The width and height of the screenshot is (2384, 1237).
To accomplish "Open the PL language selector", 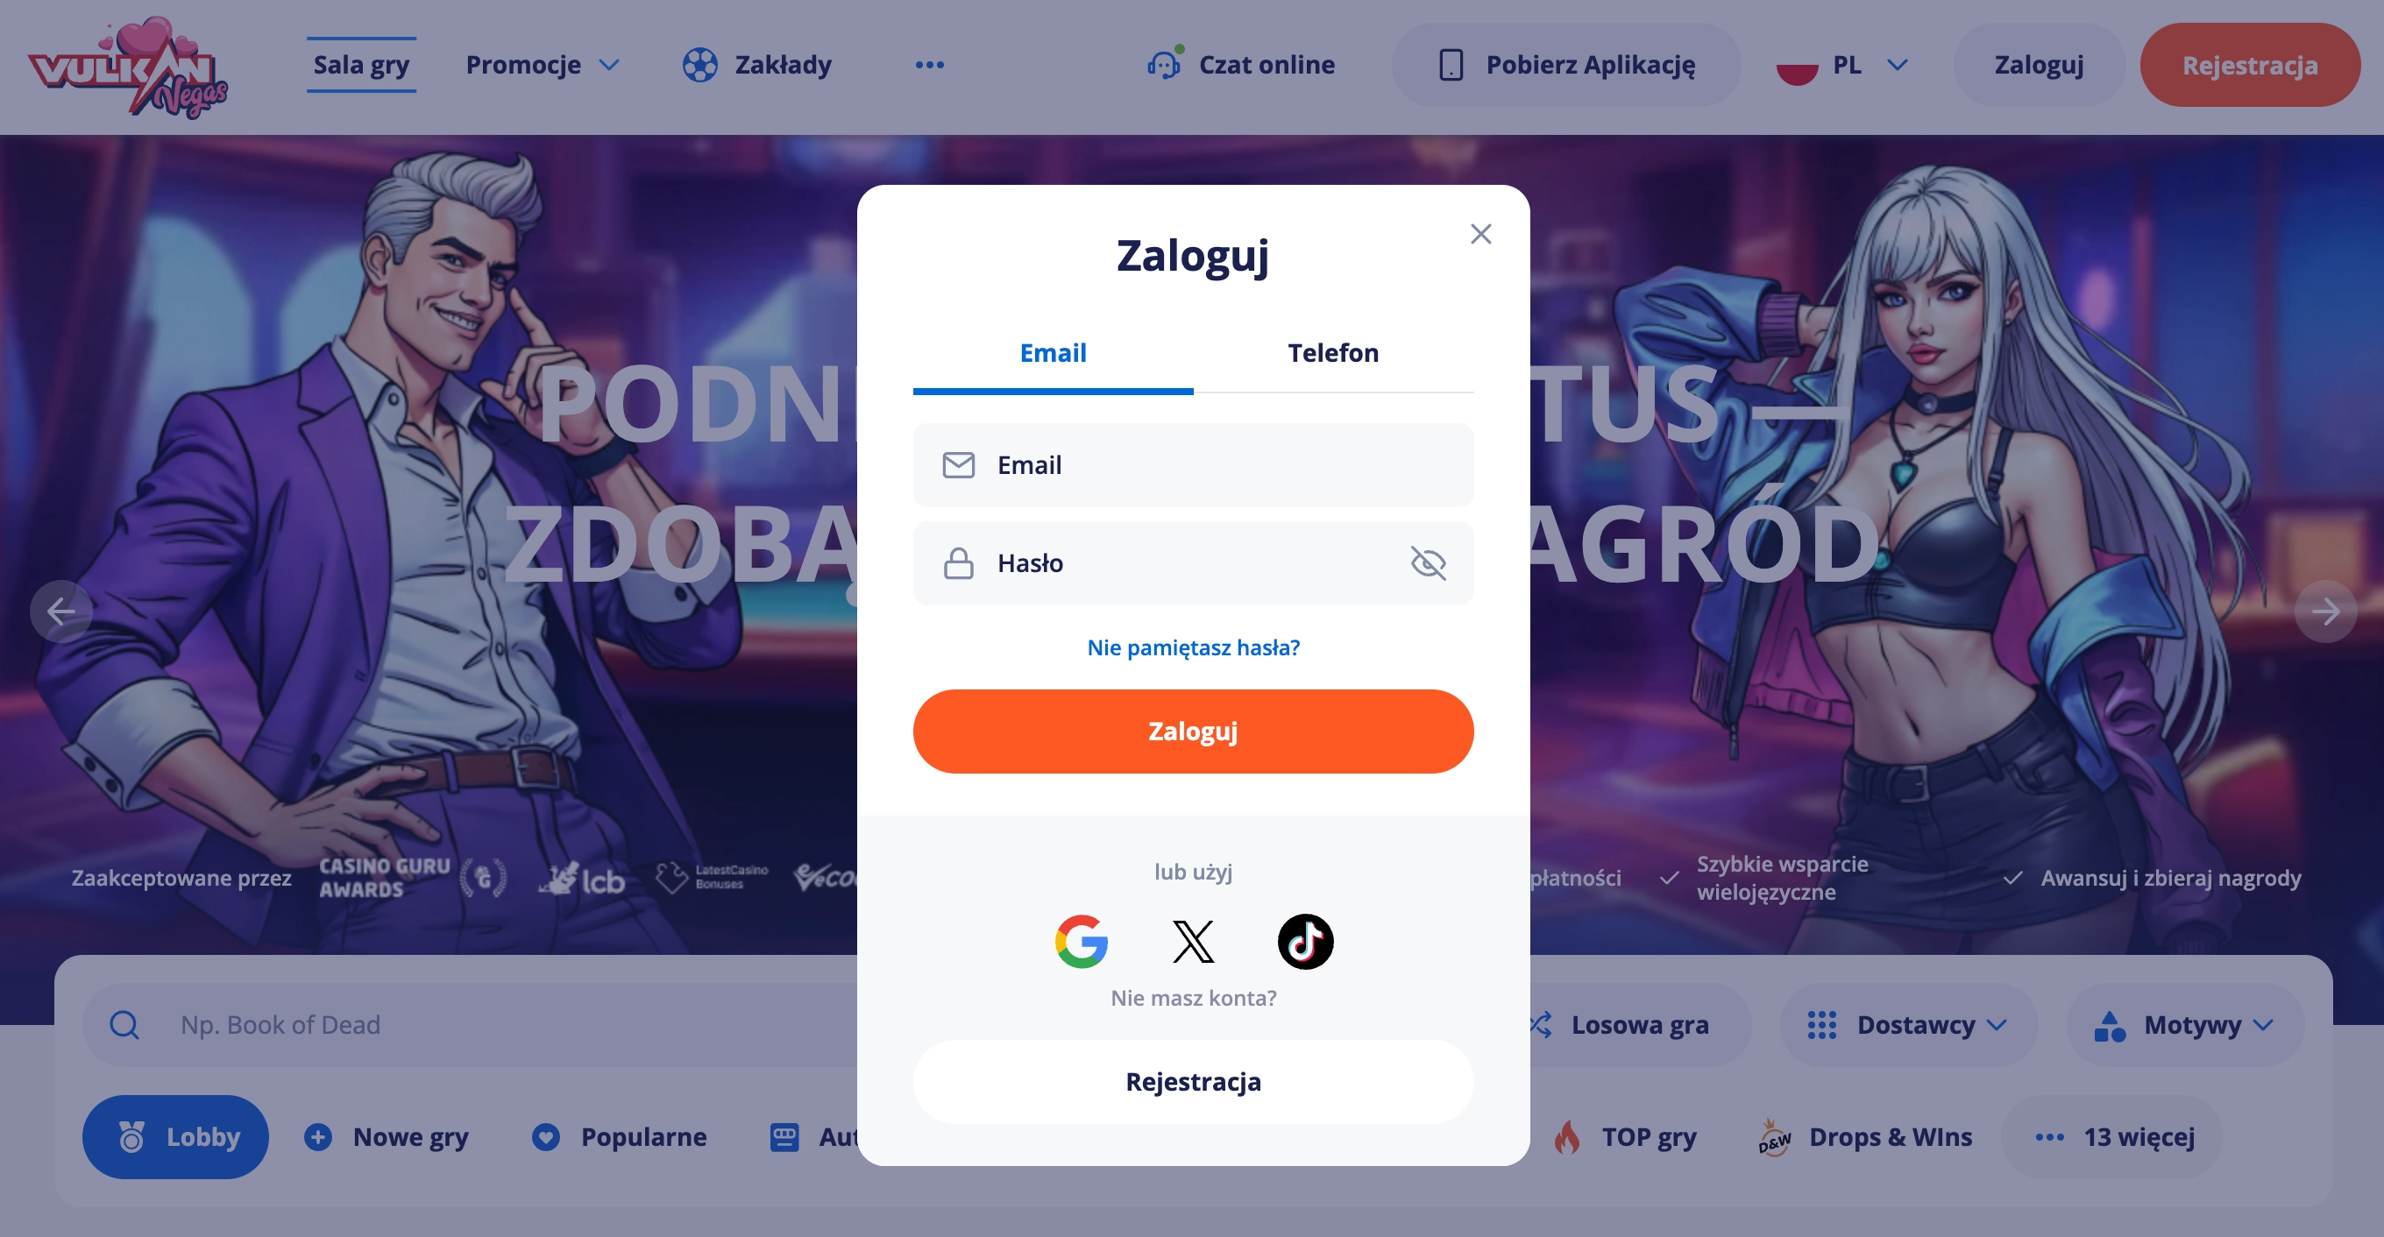I will click(x=1841, y=65).
